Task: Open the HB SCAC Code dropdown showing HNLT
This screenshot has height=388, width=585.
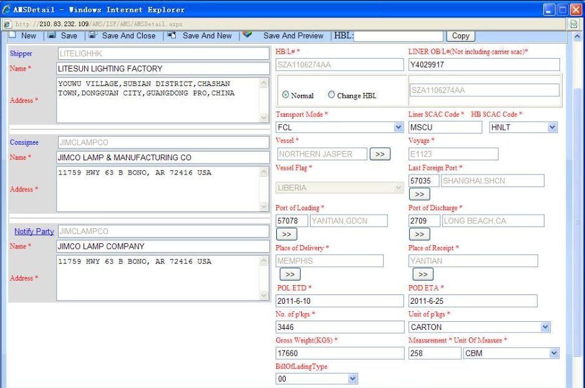Action: pos(553,127)
